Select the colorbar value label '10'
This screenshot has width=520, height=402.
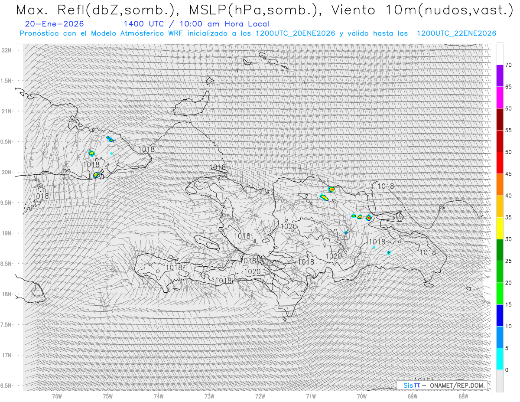point(508,326)
